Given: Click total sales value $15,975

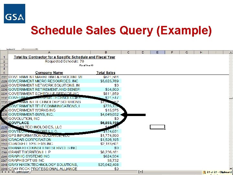Looking at the screenshot, I should [112, 110].
